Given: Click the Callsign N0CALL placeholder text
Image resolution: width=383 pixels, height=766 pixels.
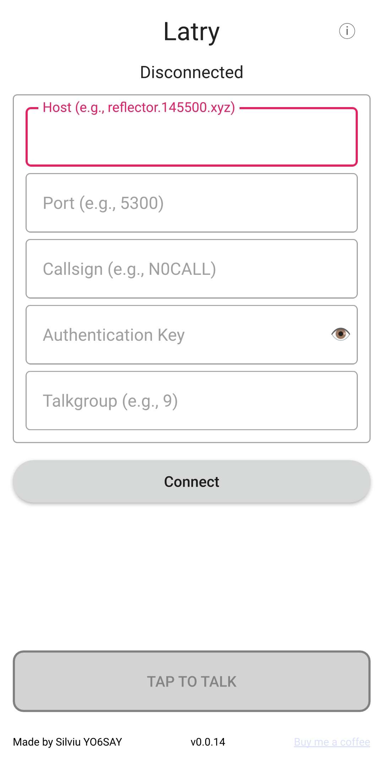Looking at the screenshot, I should click(x=129, y=269).
